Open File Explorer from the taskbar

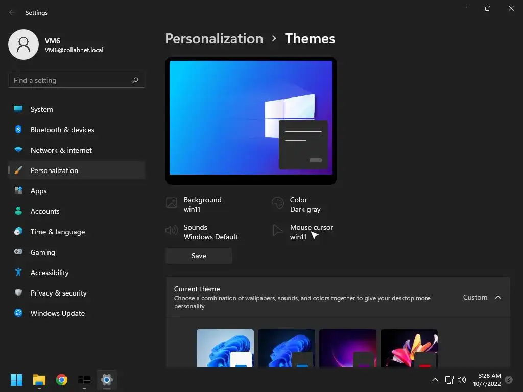[x=39, y=380]
